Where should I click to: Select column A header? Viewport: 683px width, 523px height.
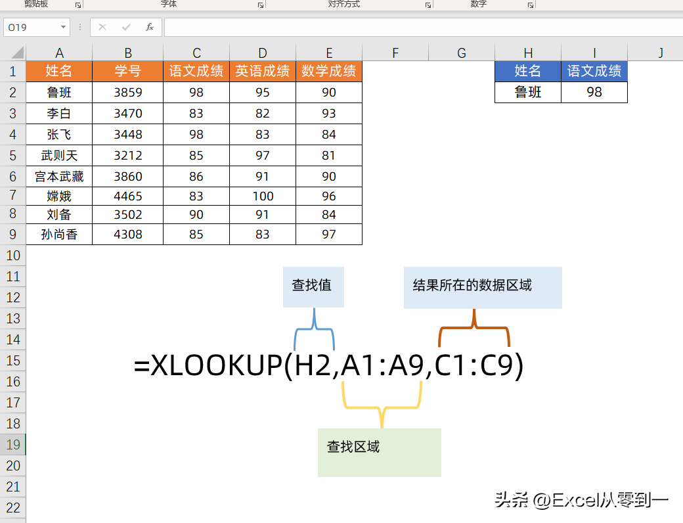tap(59, 53)
